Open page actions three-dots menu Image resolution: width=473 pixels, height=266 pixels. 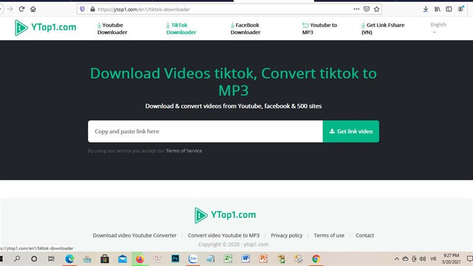(x=357, y=9)
